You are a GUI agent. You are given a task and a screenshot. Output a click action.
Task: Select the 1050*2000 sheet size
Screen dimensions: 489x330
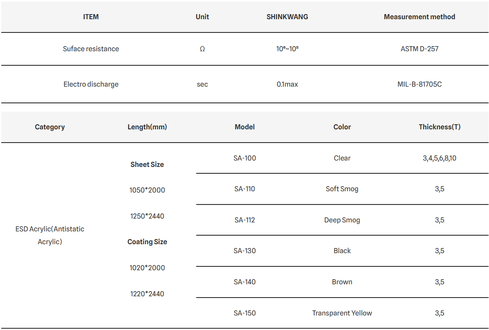coord(147,190)
